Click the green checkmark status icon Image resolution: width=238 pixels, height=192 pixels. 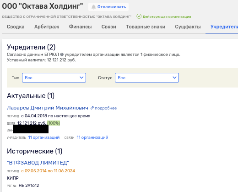[139, 16]
